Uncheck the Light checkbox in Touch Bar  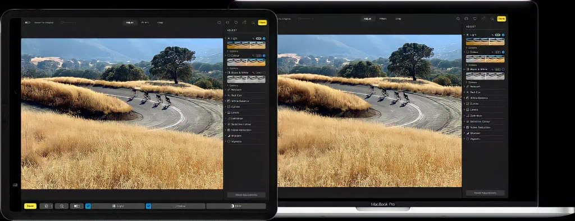[x=88, y=206]
